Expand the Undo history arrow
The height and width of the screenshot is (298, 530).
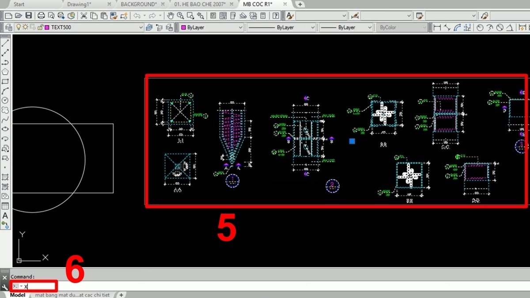tap(144, 16)
